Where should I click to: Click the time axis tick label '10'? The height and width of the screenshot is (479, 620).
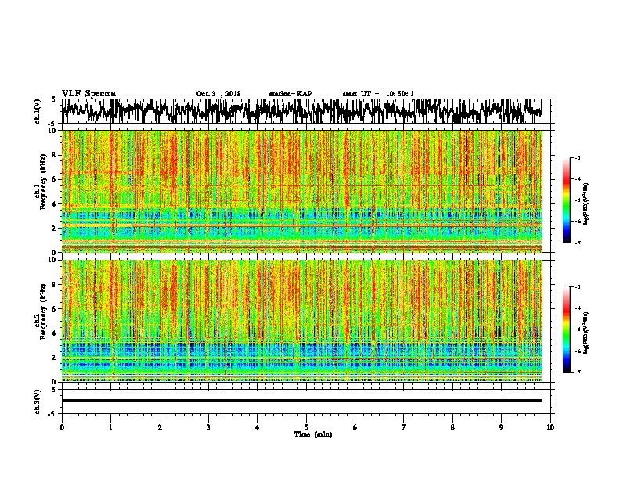[x=550, y=427]
